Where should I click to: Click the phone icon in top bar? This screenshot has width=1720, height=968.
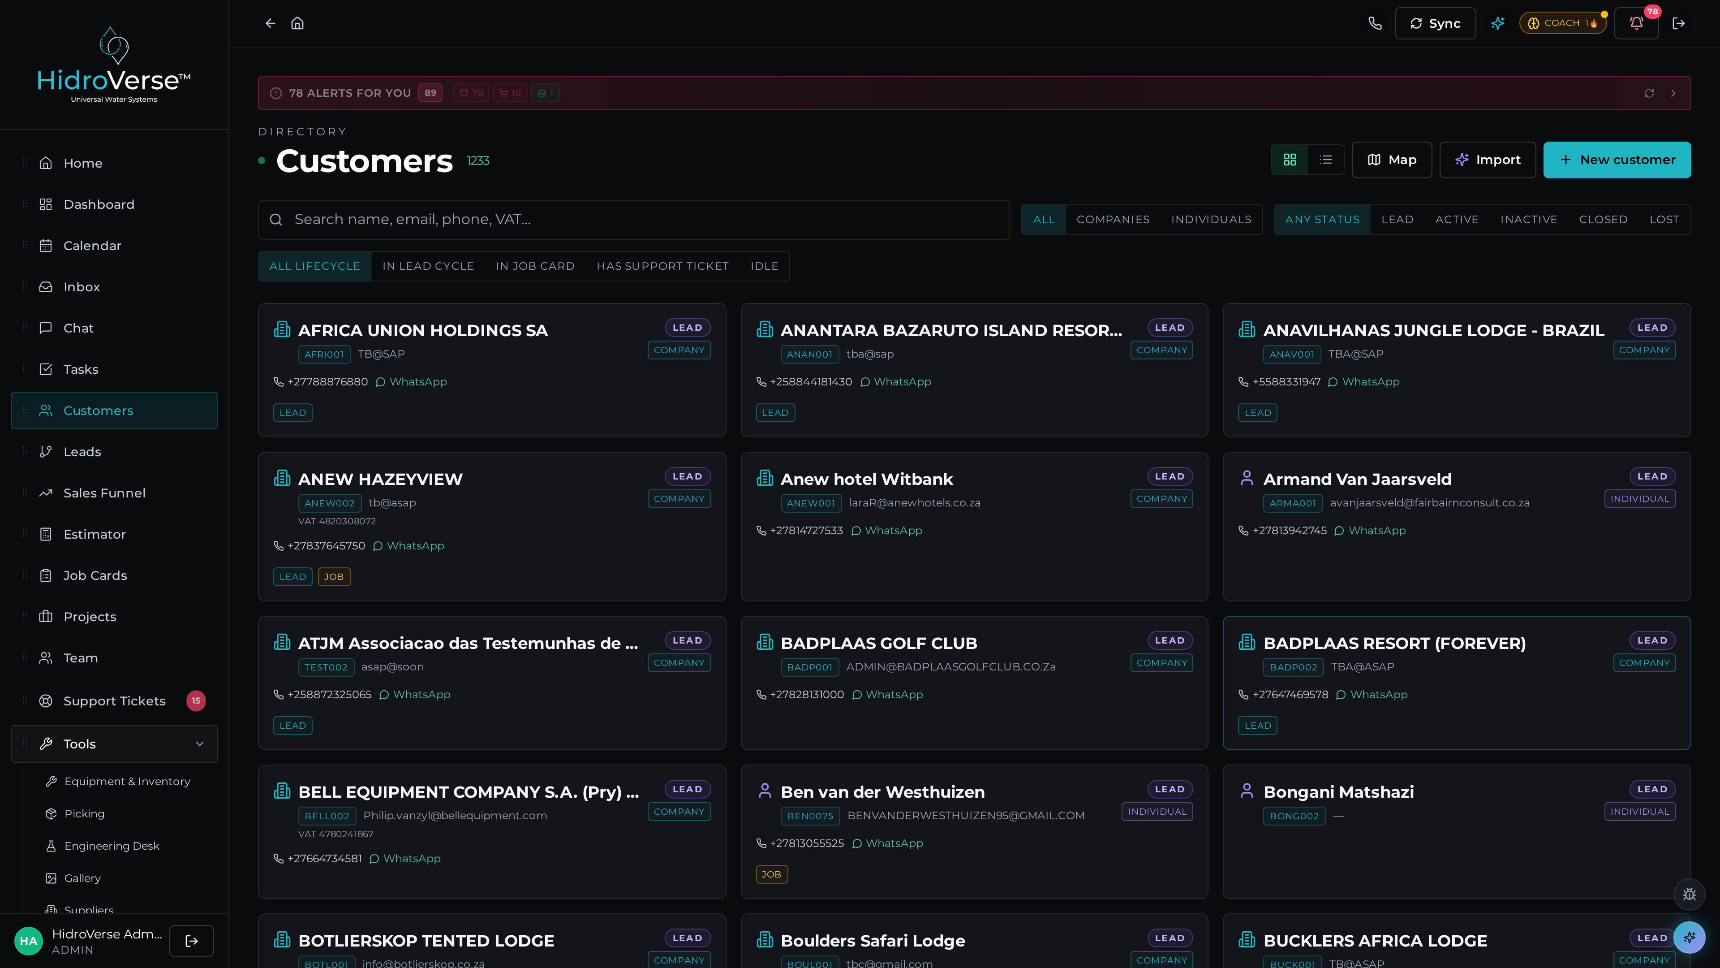pos(1375,23)
